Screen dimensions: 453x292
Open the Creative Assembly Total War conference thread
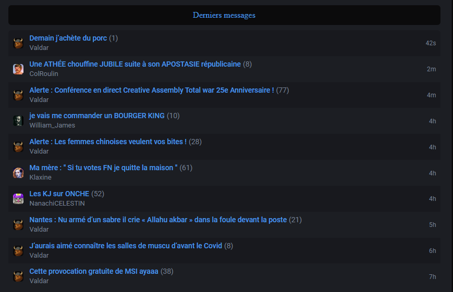click(151, 90)
